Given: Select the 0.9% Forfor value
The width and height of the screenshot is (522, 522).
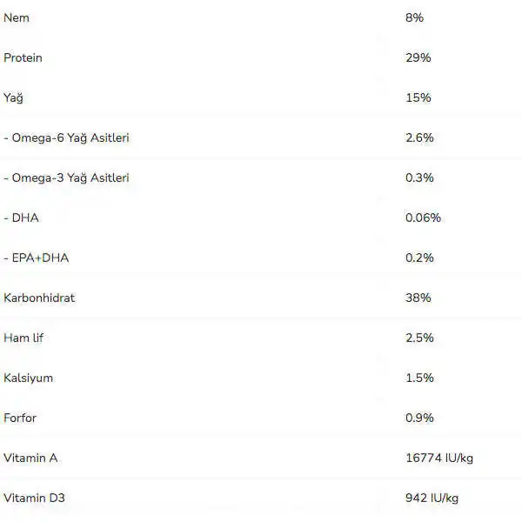Looking at the screenshot, I should (419, 418).
